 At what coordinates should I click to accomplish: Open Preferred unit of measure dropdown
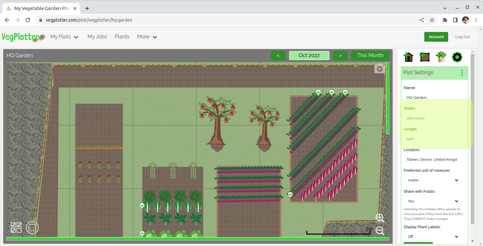click(432, 180)
